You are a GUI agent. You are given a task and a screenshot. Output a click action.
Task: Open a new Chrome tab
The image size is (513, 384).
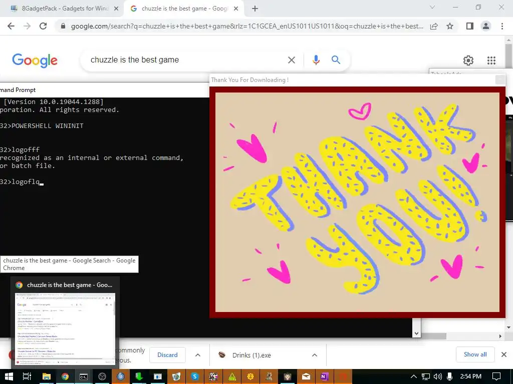(x=255, y=9)
